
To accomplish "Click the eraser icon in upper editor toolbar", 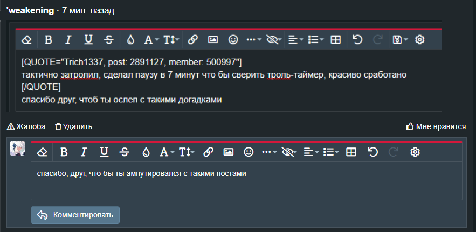I will coord(27,40).
